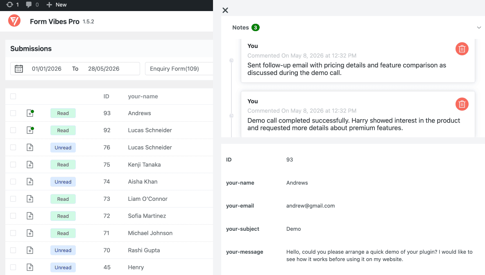Tick the checkbox for Rashi Gupta row
The height and width of the screenshot is (275, 485).
pyautogui.click(x=13, y=250)
